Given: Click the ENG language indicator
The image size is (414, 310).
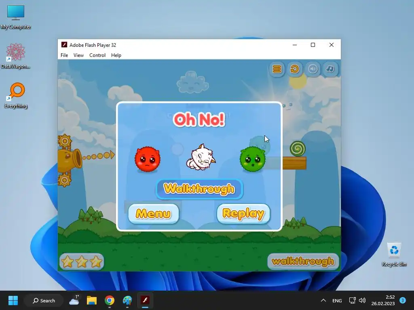Looking at the screenshot, I should point(337,300).
